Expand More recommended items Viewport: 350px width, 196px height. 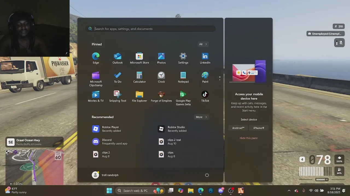tap(201, 117)
